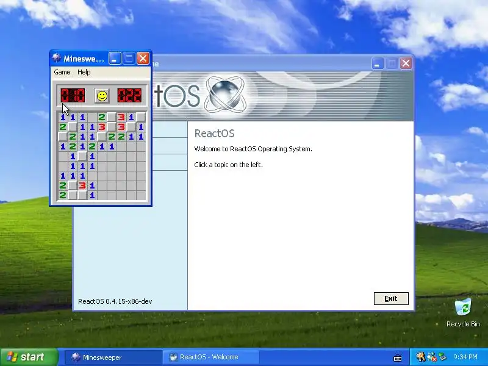488x366 pixels.
Task: Click the 'Welcome to ReactOS Operating System.' text
Action: (x=253, y=149)
